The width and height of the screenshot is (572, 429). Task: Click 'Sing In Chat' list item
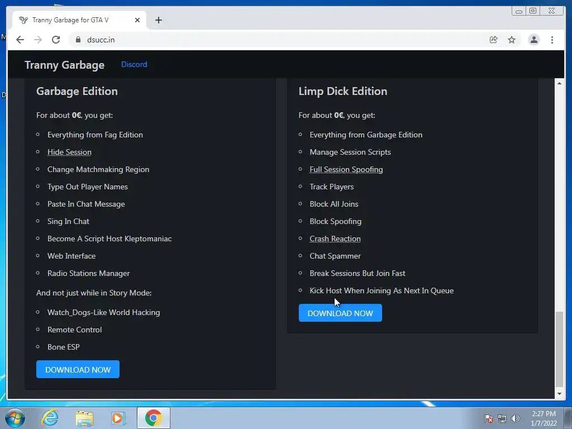[68, 221]
